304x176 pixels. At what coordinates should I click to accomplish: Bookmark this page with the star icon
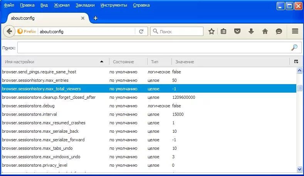tap(212, 31)
